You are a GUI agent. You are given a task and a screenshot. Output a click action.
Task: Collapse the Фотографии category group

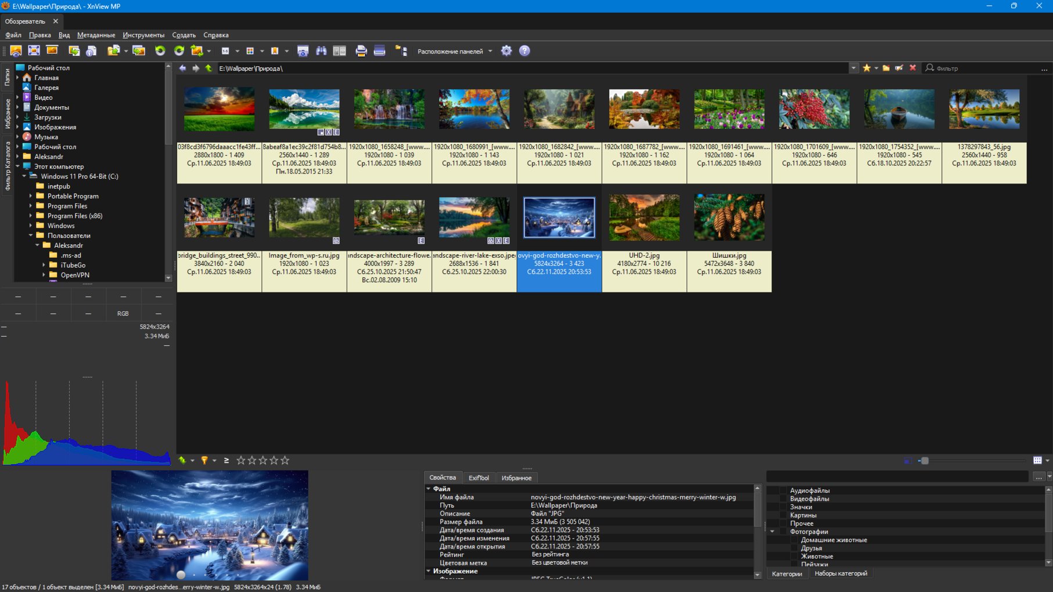(x=772, y=532)
